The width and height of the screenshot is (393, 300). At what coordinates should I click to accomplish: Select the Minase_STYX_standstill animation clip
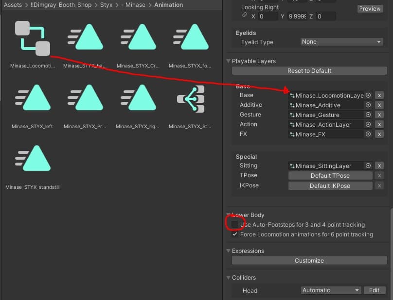point(33,158)
